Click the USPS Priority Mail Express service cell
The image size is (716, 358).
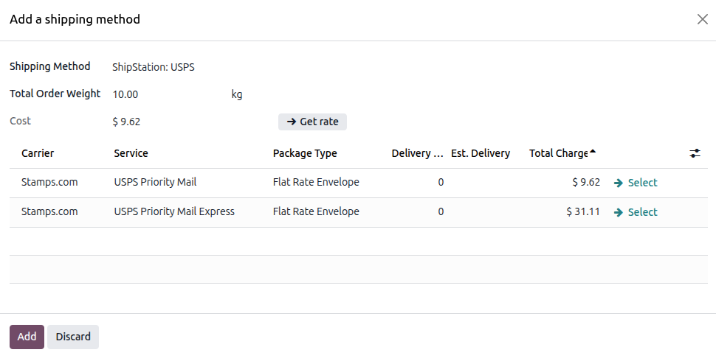(174, 212)
